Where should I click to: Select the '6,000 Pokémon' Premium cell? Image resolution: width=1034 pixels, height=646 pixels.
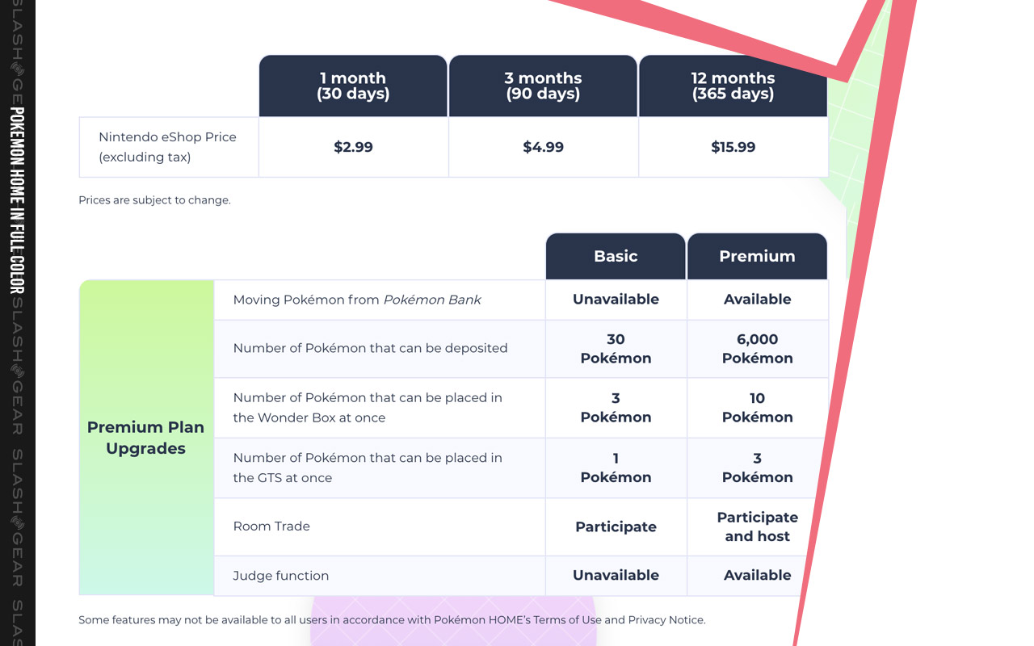point(757,349)
